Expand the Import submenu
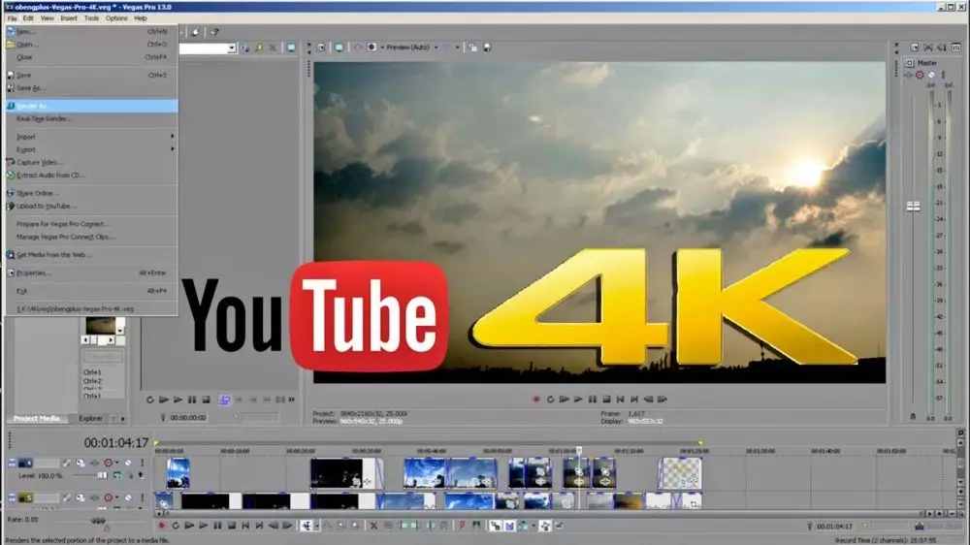Image resolution: width=970 pixels, height=545 pixels. pos(91,137)
